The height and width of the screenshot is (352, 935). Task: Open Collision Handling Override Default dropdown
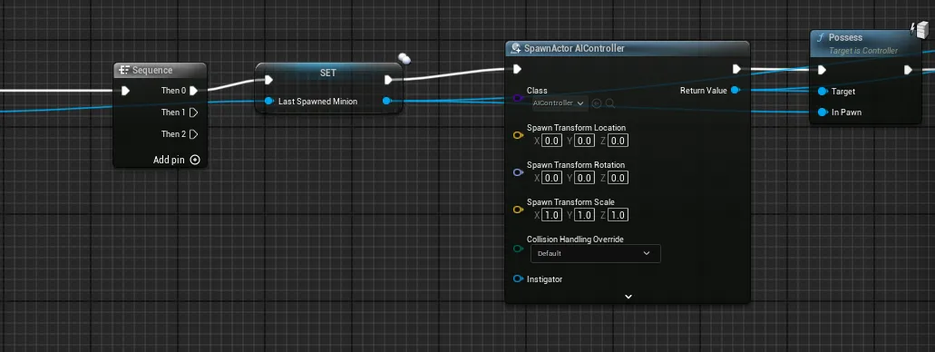pyautogui.click(x=595, y=253)
